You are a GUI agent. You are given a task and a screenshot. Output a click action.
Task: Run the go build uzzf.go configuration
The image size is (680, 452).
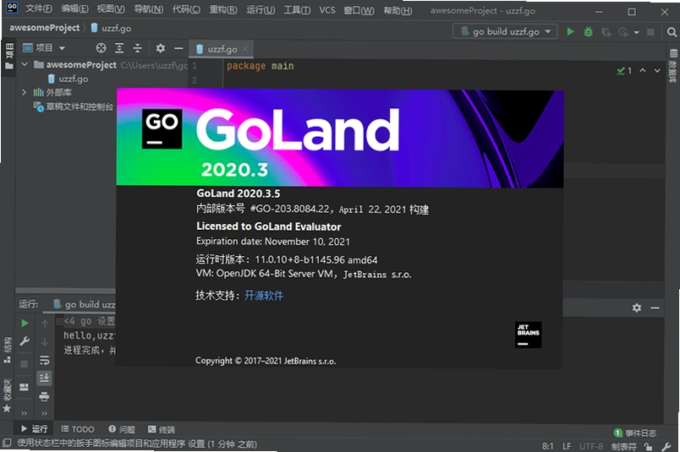pos(570,31)
